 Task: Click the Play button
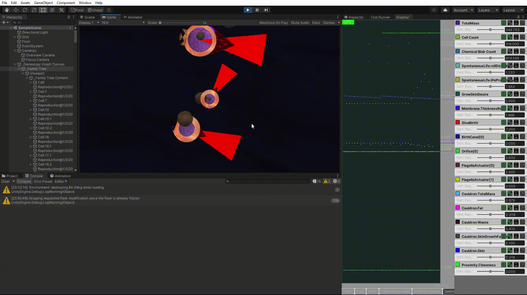248,10
